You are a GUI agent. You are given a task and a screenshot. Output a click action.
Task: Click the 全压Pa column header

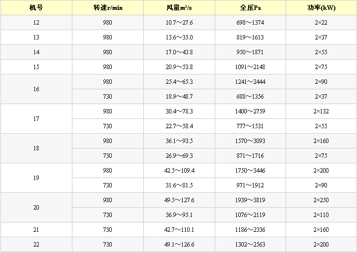251,8
